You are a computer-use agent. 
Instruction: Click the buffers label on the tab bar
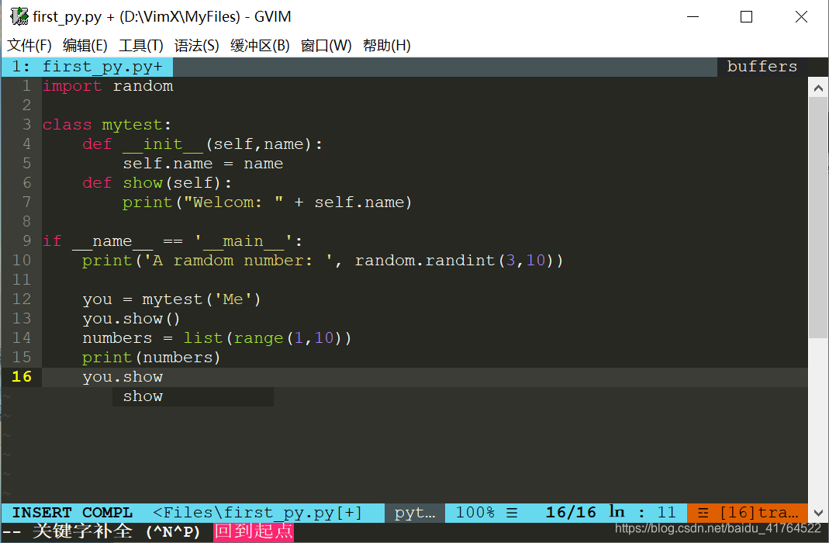[x=762, y=67]
